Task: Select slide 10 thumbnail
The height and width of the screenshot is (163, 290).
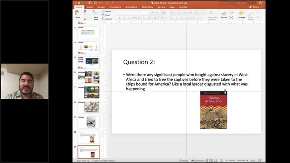Action: [x=89, y=137]
